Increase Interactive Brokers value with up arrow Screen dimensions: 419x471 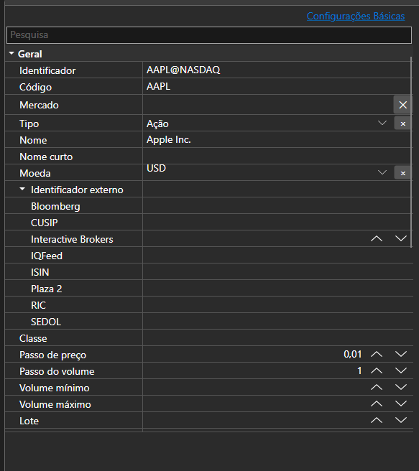[x=377, y=239]
